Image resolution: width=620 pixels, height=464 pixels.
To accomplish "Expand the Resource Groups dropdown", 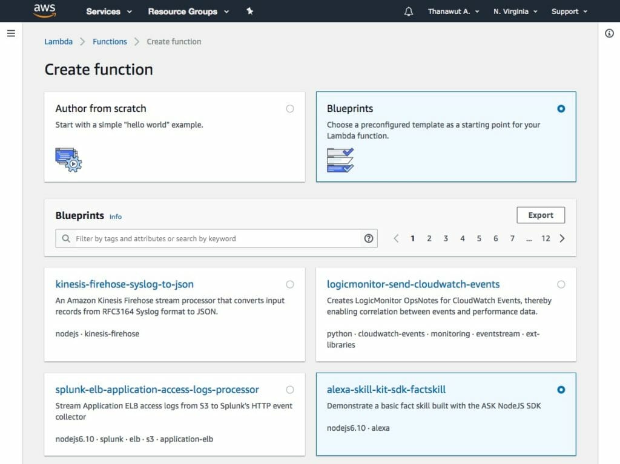I will click(188, 11).
